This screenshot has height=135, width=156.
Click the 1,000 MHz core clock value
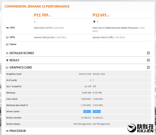[86, 99]
